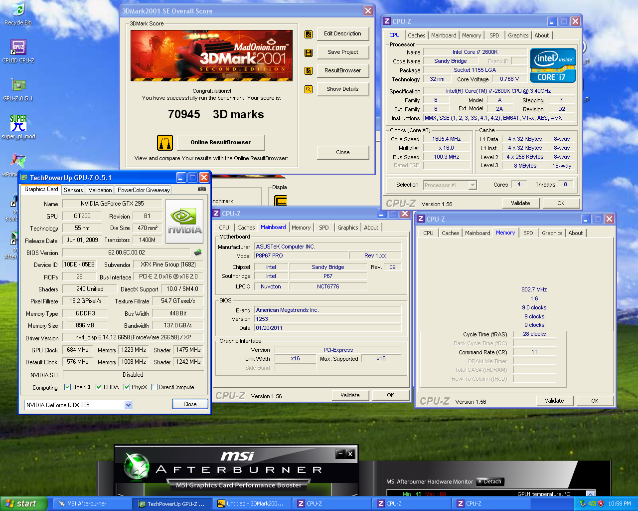
Task: Click the red security shield tray icon
Action: coord(601,504)
